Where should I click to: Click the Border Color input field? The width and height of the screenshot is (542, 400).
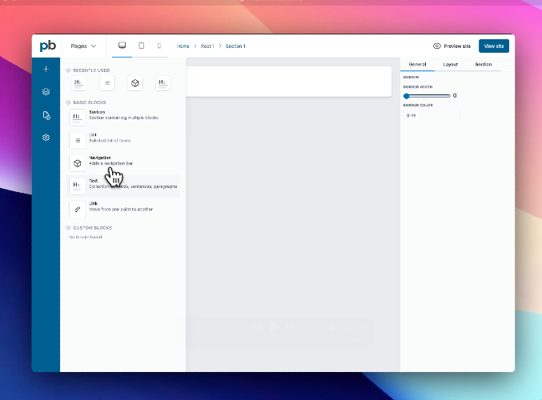(432, 115)
